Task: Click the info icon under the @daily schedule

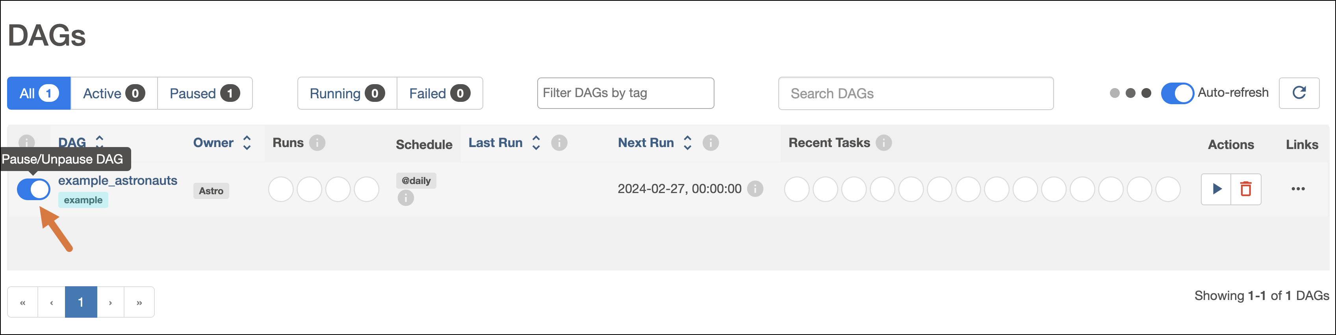Action: (406, 197)
